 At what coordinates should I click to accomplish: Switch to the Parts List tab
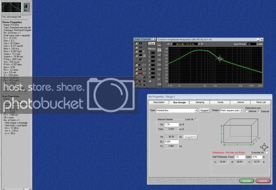tap(261, 102)
